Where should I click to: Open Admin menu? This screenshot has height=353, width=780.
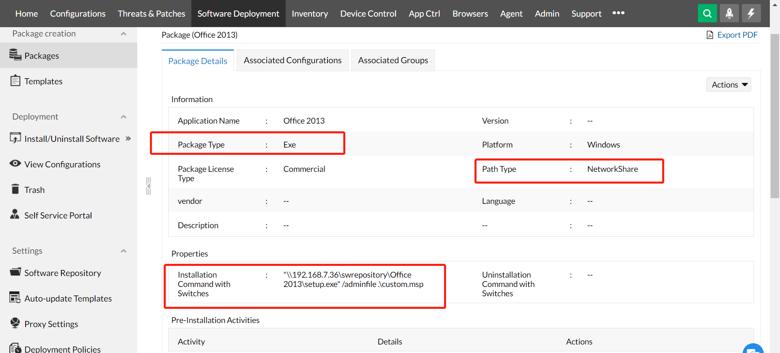547,13
